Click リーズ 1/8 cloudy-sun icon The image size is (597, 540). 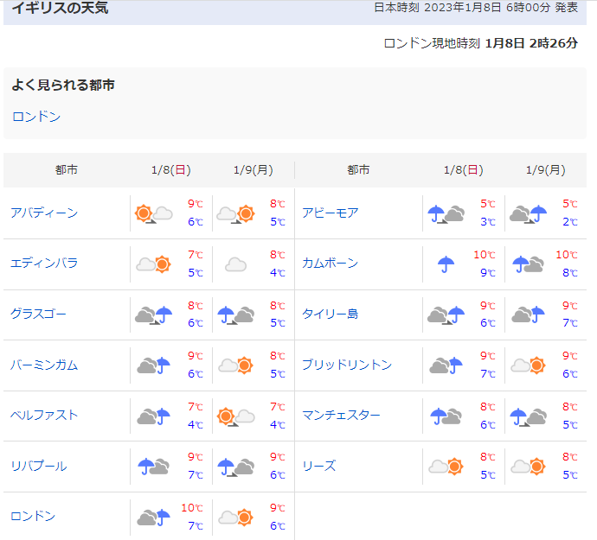(x=446, y=467)
